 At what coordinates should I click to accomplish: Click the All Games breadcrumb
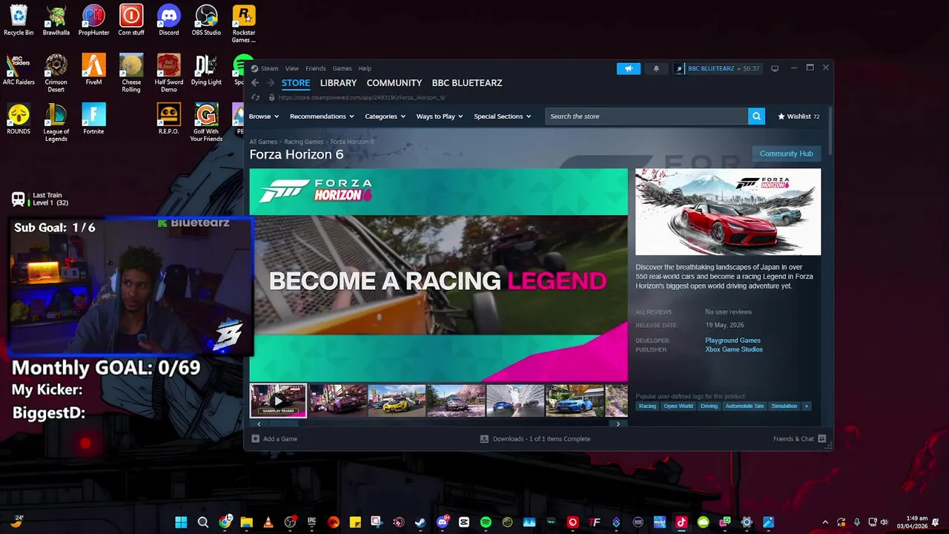(x=263, y=142)
